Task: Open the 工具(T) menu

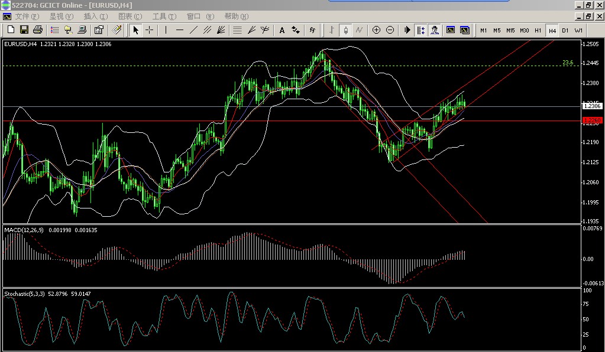Action: pos(164,16)
